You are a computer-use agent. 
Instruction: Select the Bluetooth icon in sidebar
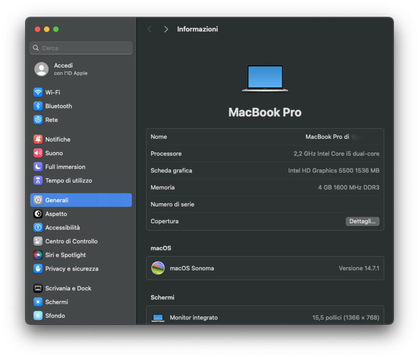pos(38,106)
